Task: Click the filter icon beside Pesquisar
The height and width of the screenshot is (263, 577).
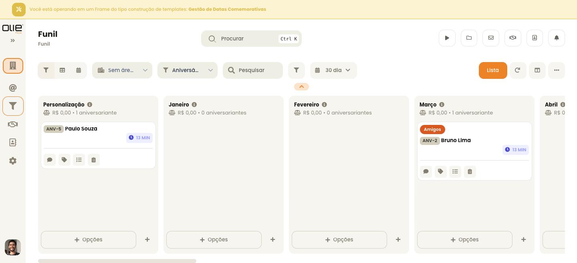Action: click(297, 70)
